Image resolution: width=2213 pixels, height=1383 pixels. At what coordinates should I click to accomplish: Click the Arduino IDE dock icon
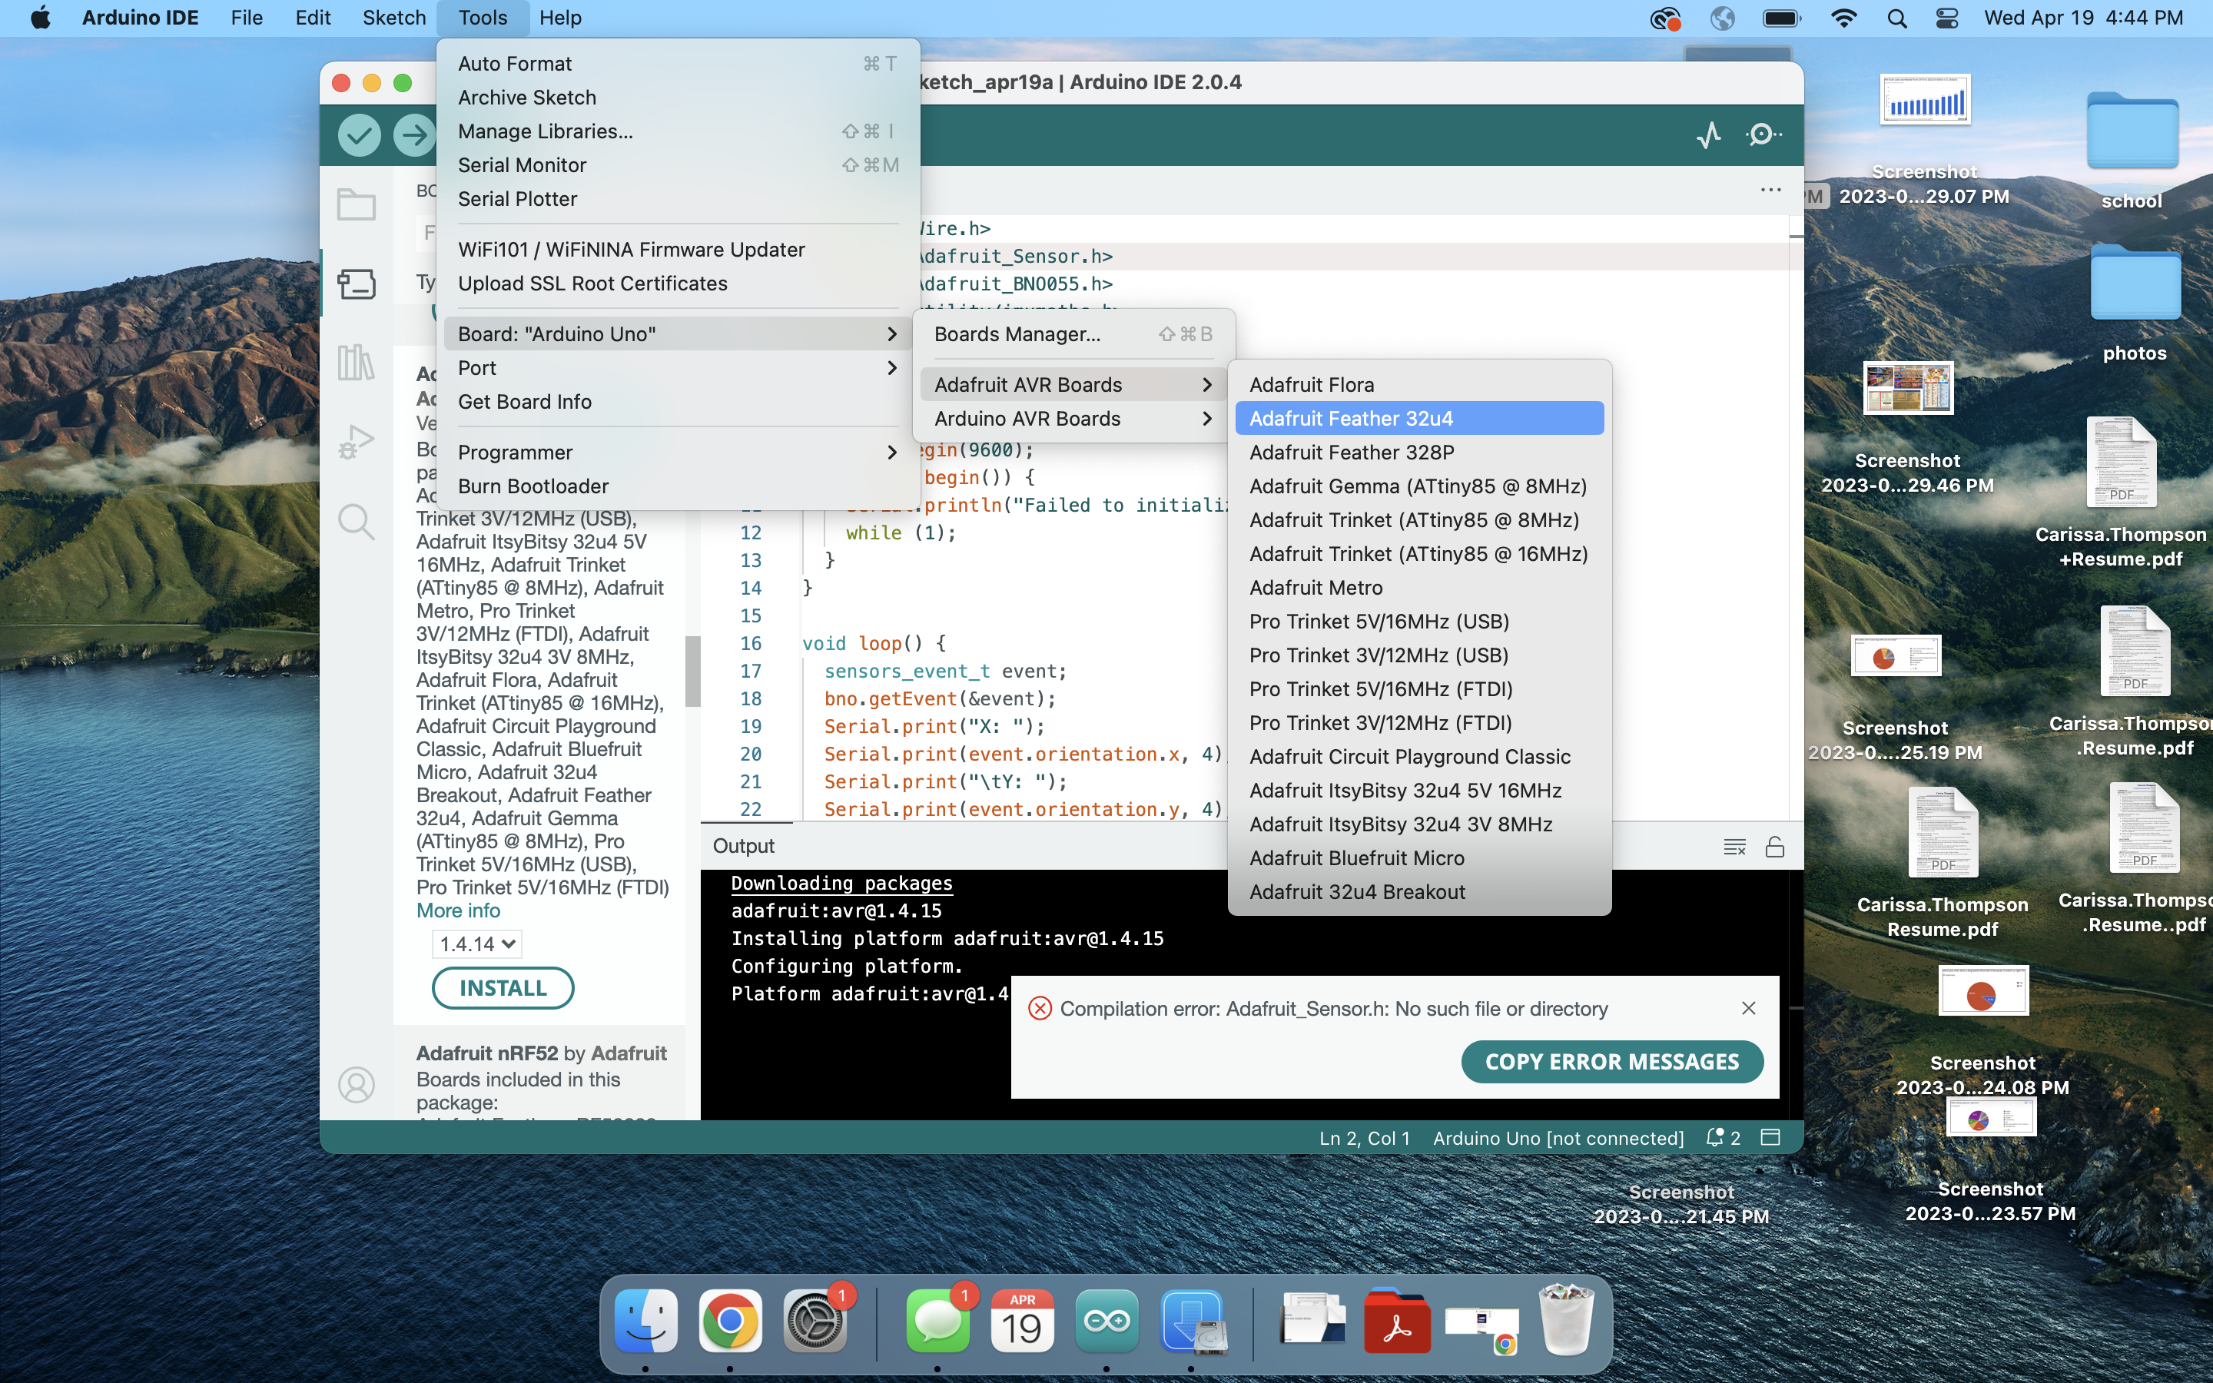tap(1106, 1322)
